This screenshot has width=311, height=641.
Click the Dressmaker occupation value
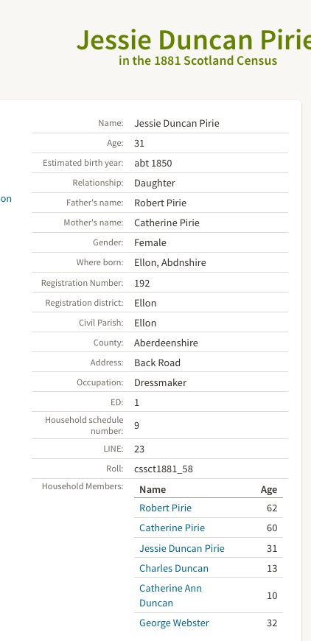click(160, 382)
